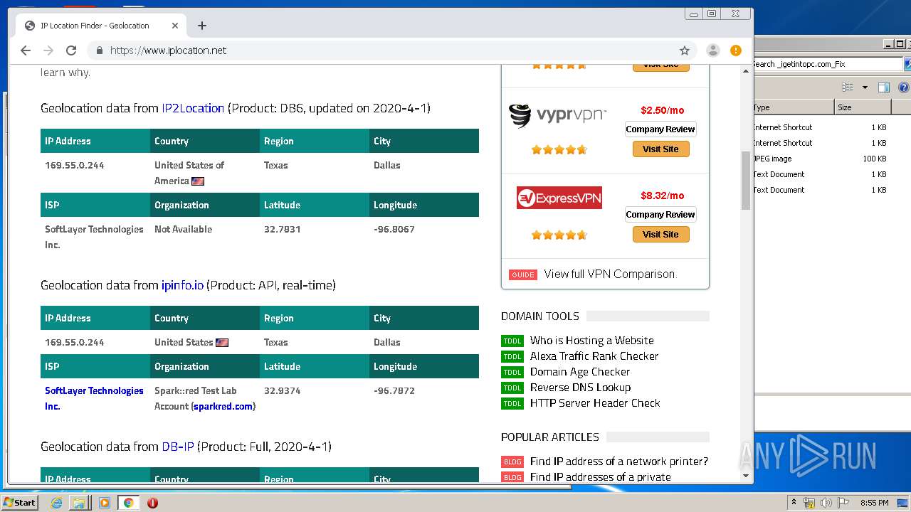Screen dimensions: 911x512
Task: Toggle the Explorer preview pane icon
Action: 884,87
